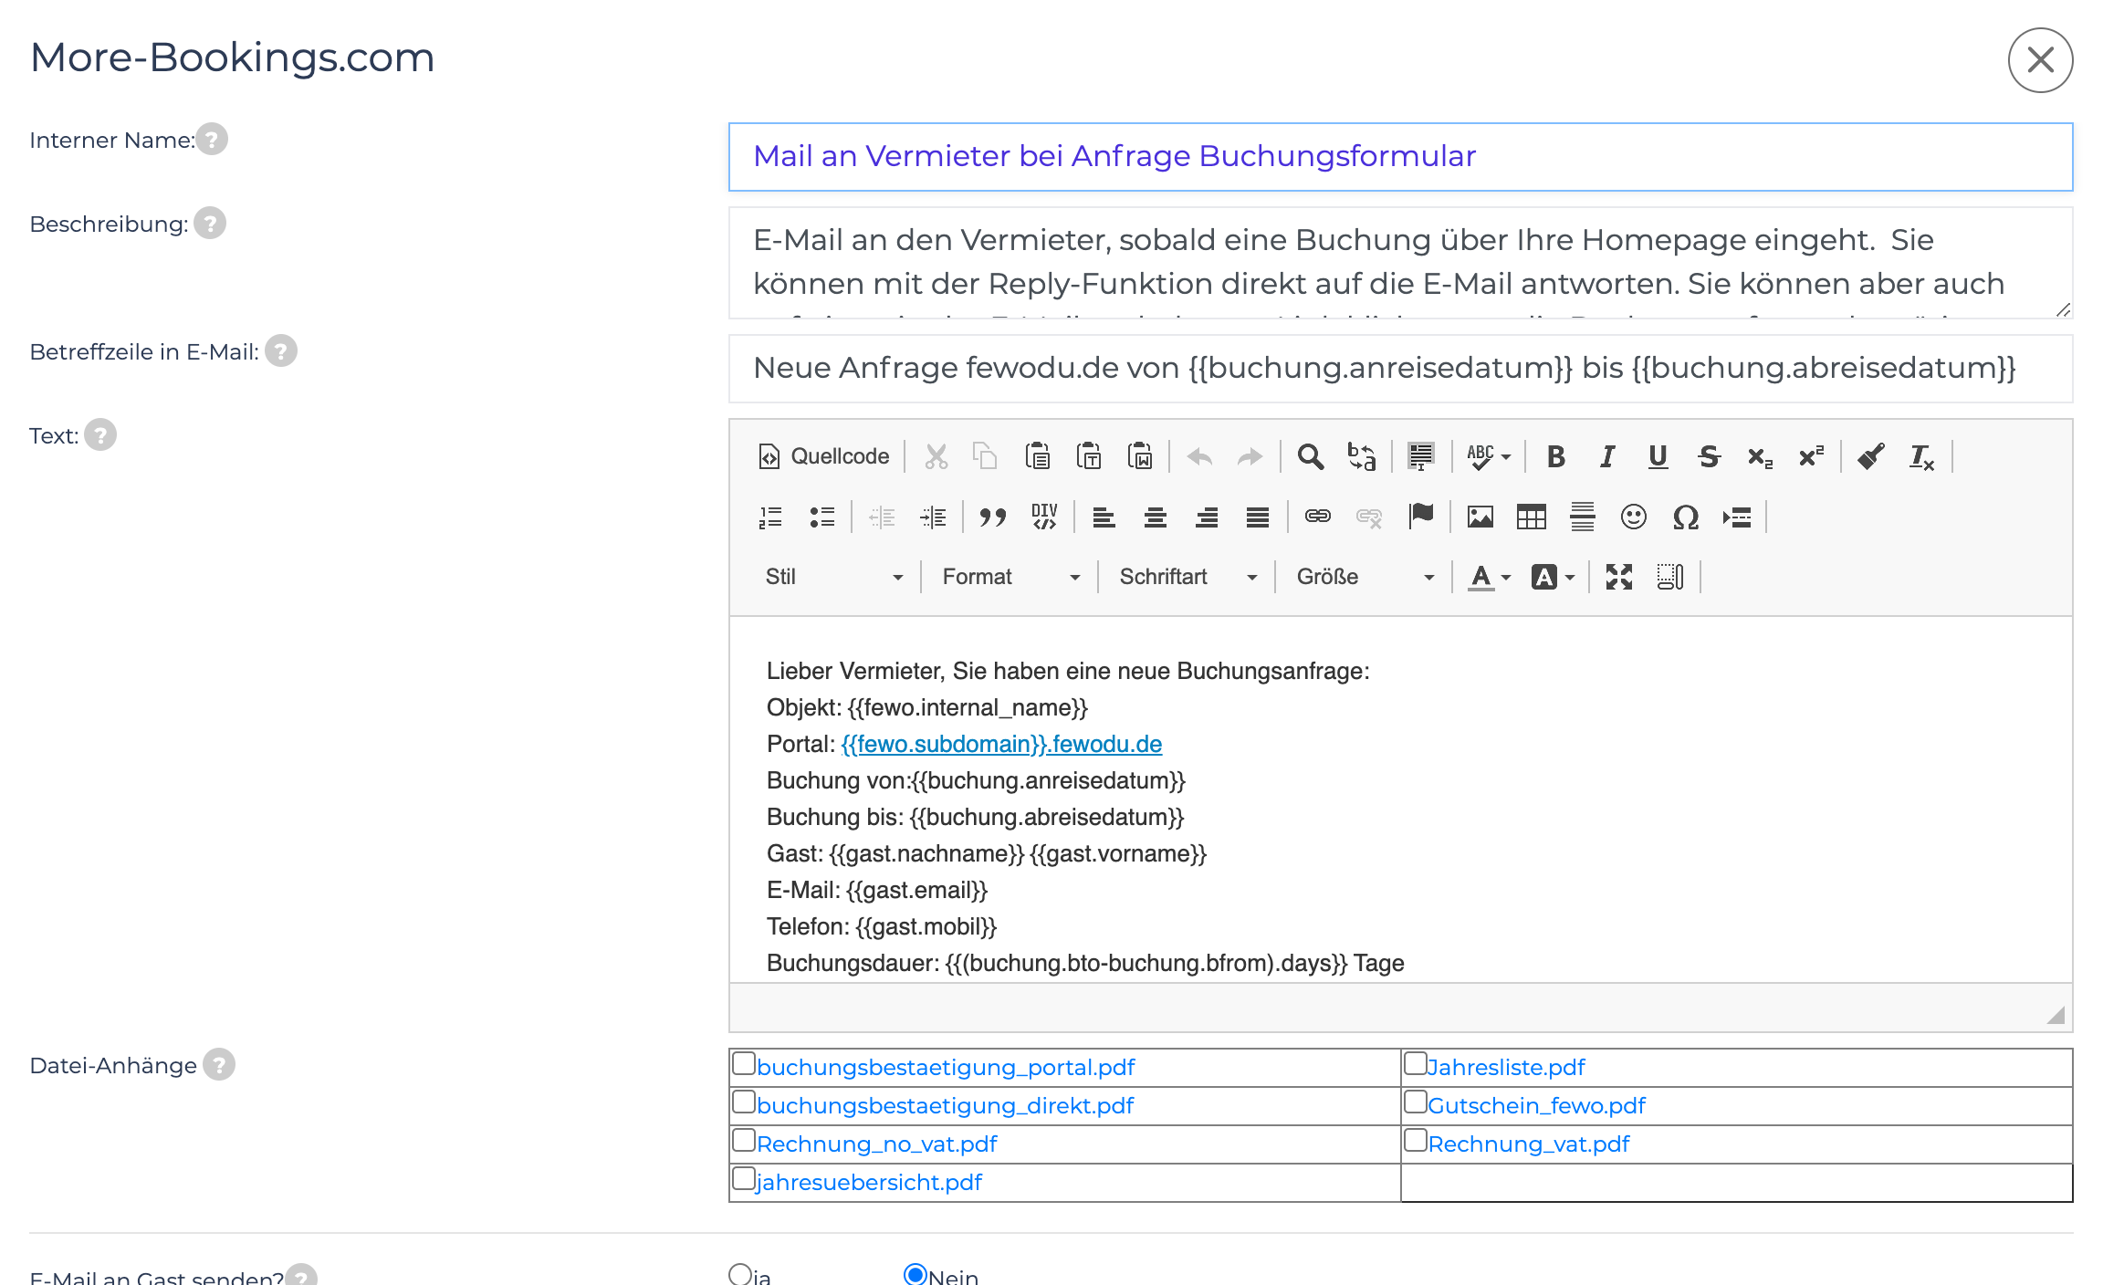
Task: Maximize the editor
Action: click(1619, 577)
